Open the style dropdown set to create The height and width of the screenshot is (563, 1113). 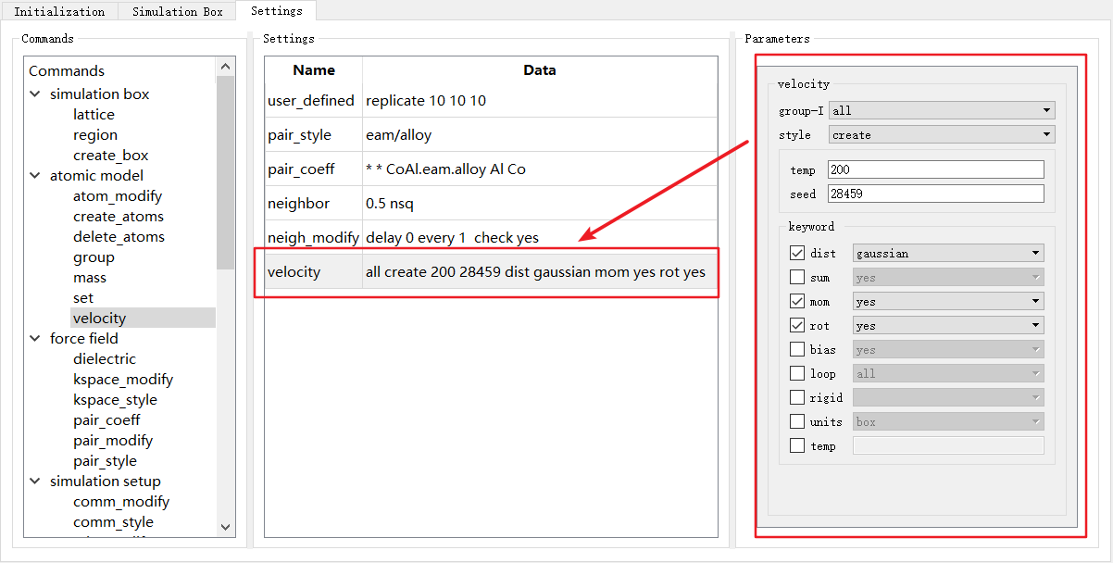942,135
